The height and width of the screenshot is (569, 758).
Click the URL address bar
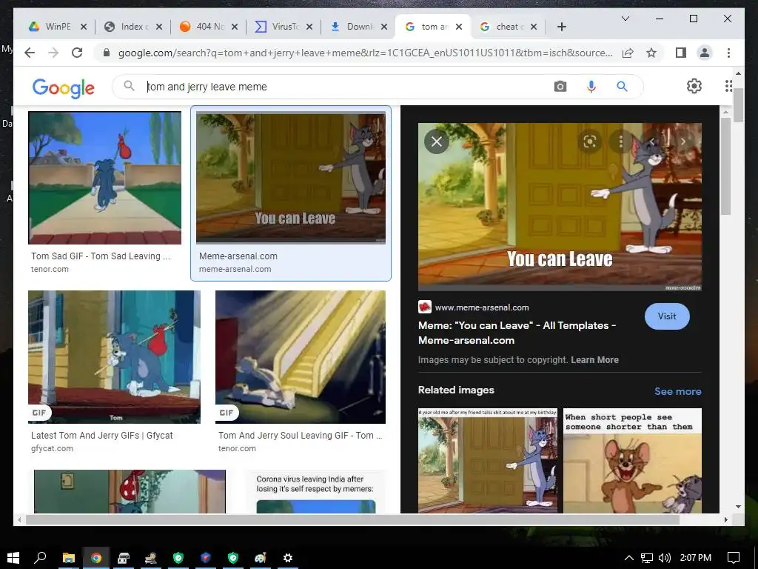pyautogui.click(x=365, y=53)
